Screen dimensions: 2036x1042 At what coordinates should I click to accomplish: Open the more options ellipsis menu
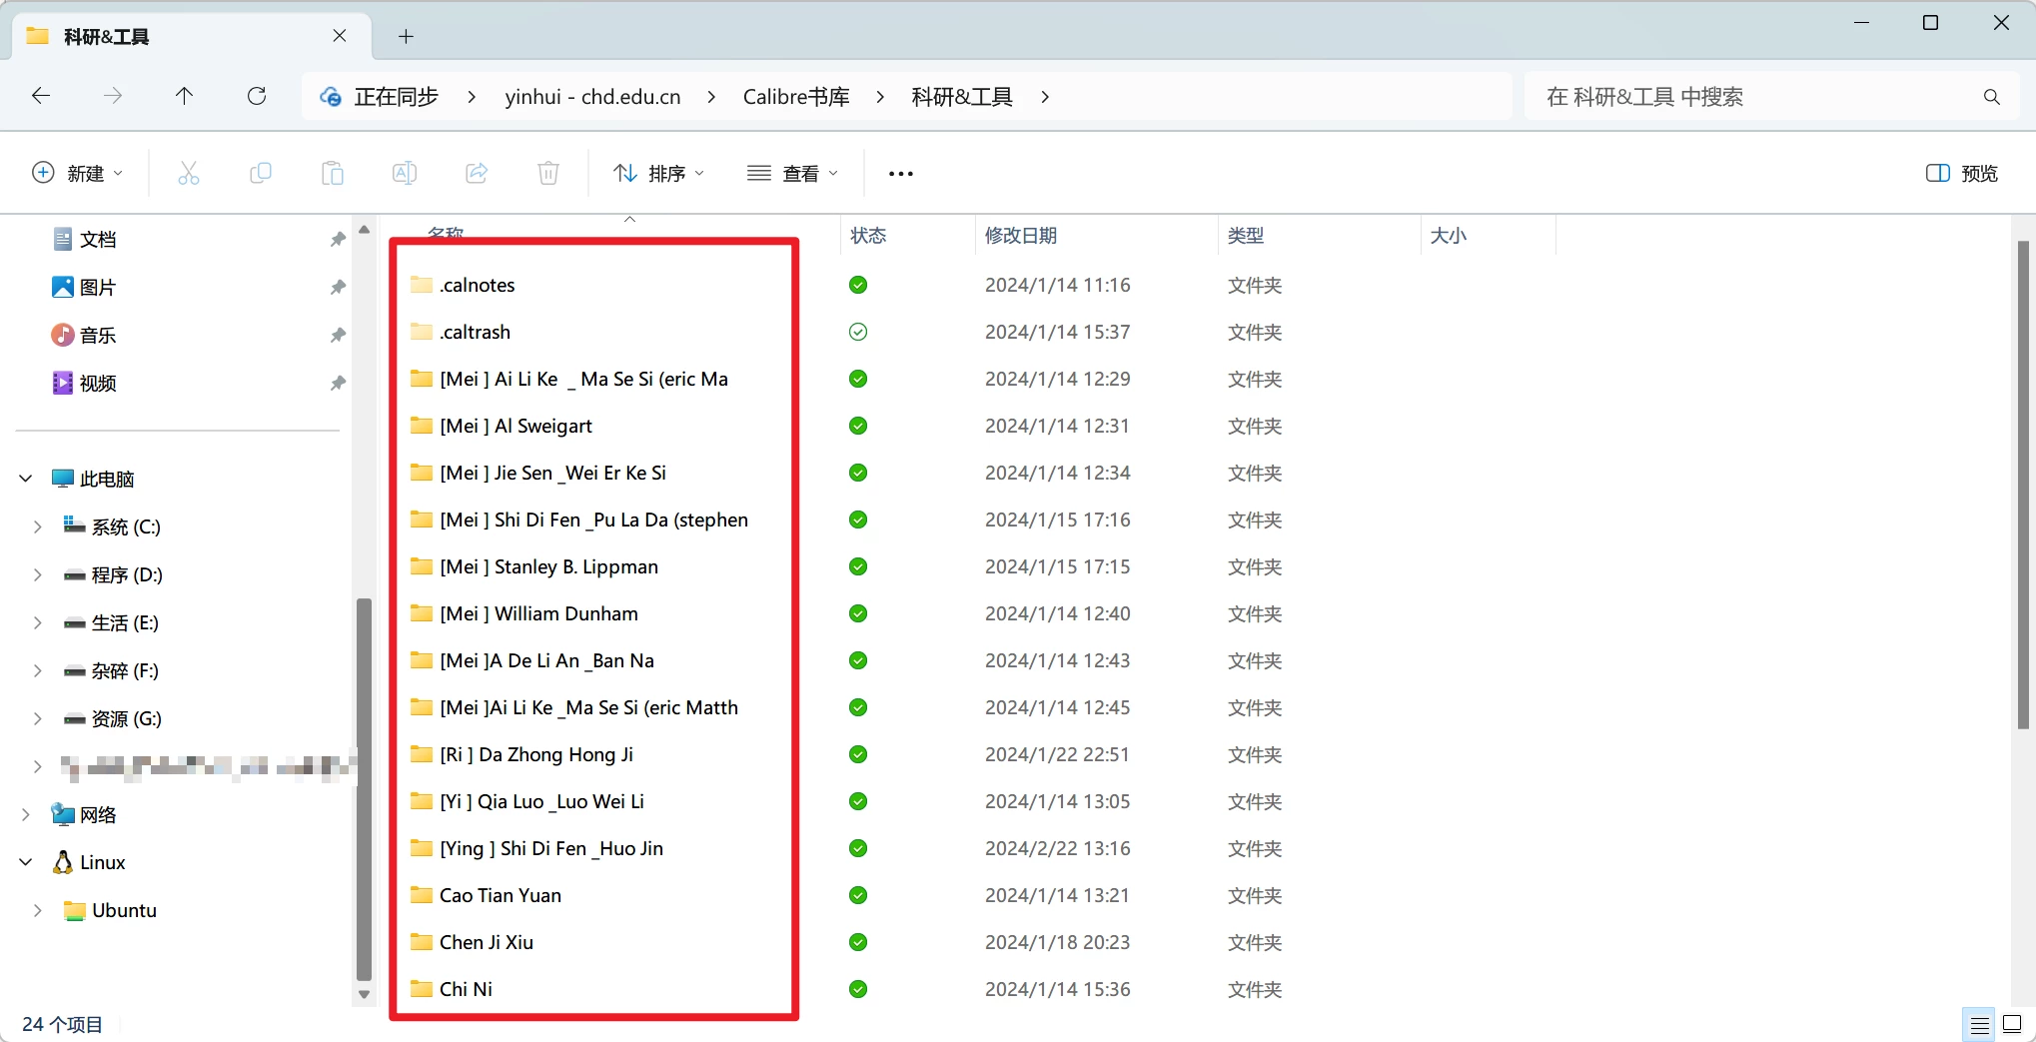pos(901,174)
